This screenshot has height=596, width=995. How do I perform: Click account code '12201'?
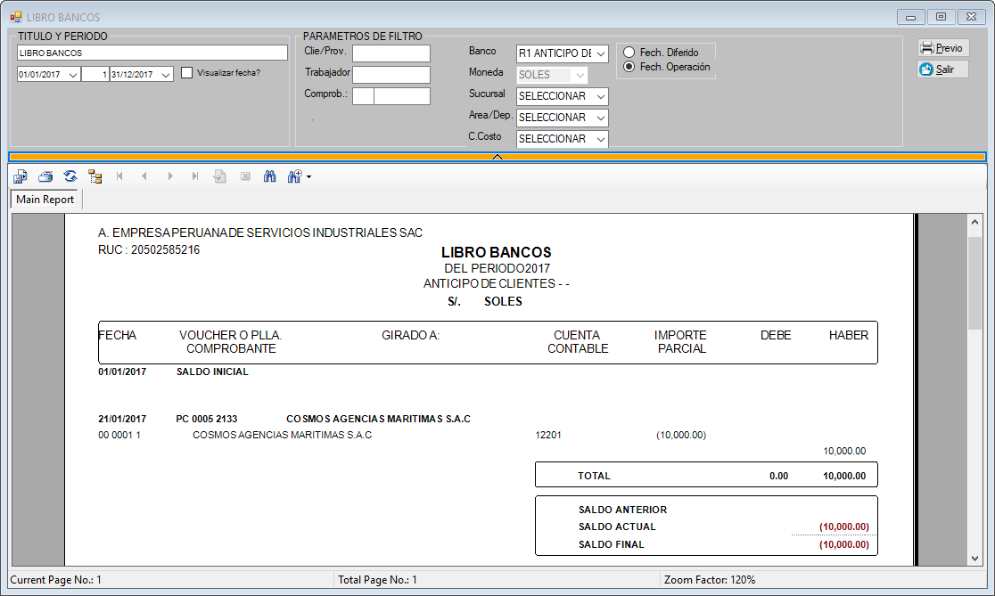point(548,435)
